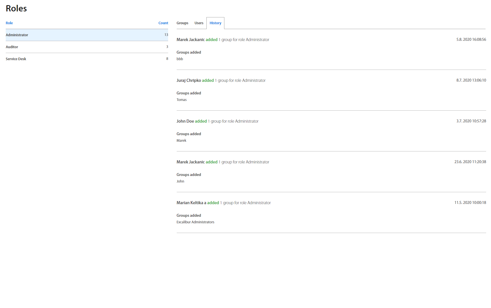The image size is (491, 308).
Task: Open the Excalibur Administrators group
Action: [195, 222]
